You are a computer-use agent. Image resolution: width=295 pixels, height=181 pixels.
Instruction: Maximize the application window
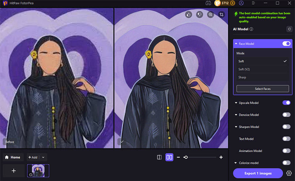click(x=277, y=3)
